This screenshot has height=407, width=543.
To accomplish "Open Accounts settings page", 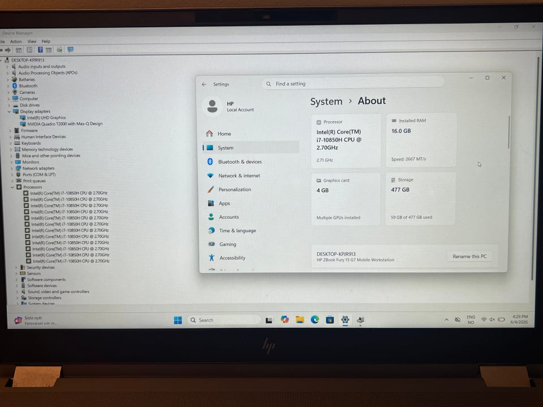I will pyautogui.click(x=229, y=217).
